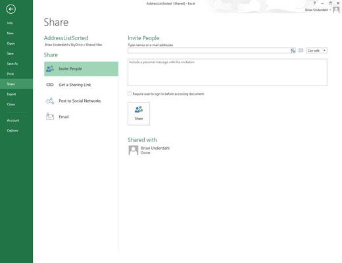
Task: Select Post to Social Networks option
Action: (81, 101)
